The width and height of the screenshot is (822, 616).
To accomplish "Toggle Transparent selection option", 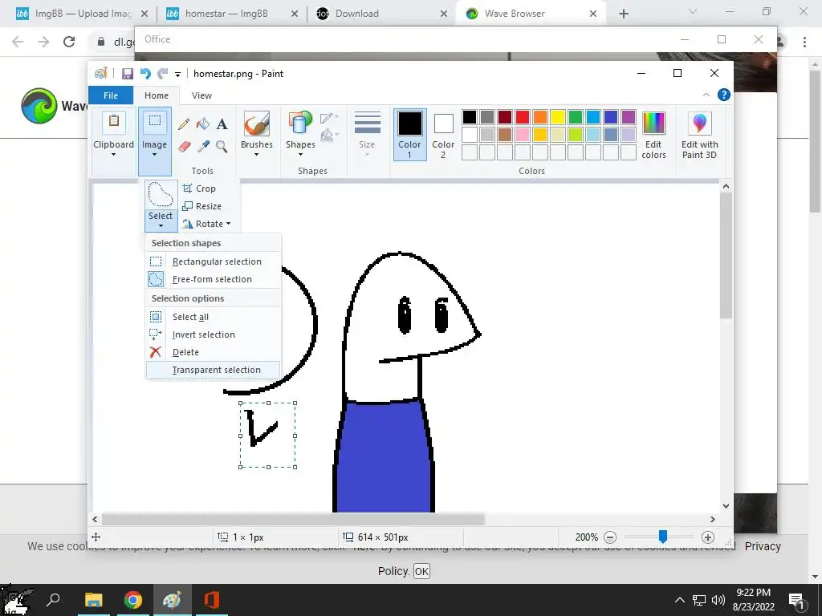I will coord(213,370).
